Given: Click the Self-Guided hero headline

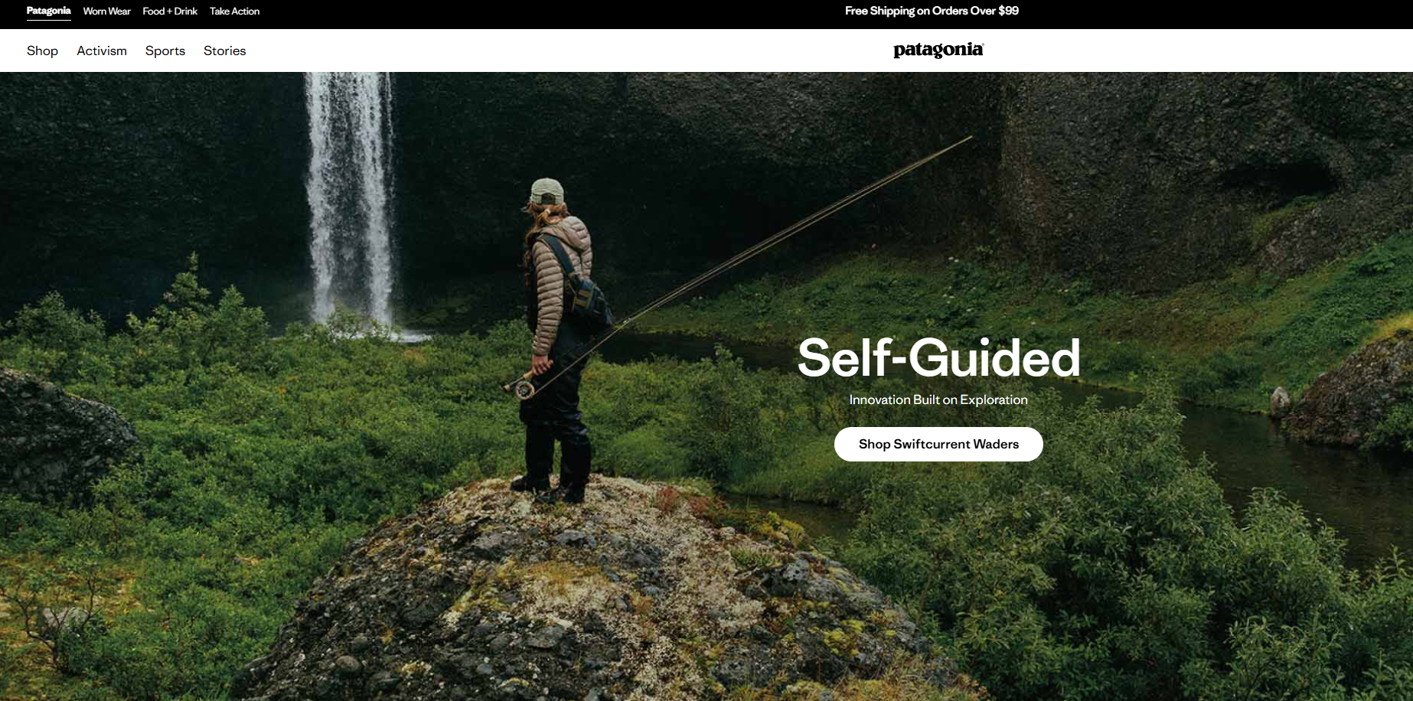Looking at the screenshot, I should 938,357.
